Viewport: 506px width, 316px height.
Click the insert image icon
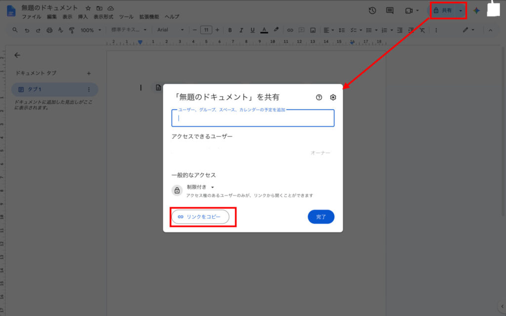313,30
